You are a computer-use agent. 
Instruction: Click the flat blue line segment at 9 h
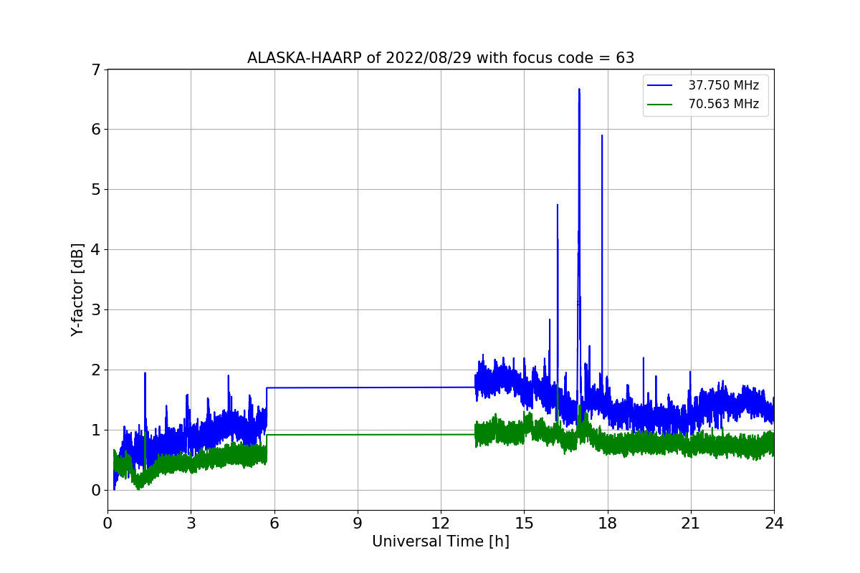click(358, 387)
